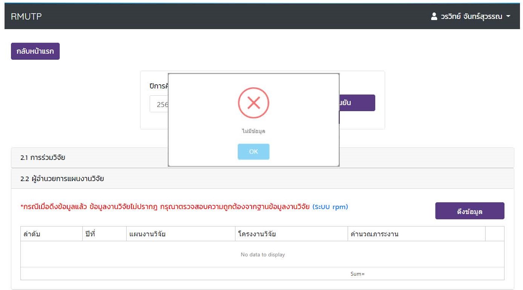This screenshot has height=290, width=523.
Task: Click the No data to display row
Action: (262, 254)
